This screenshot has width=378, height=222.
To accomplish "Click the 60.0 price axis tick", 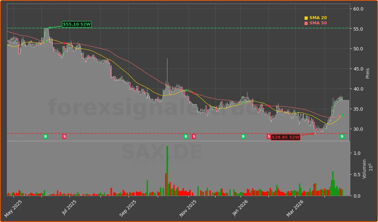I will pyautogui.click(x=358, y=9).
